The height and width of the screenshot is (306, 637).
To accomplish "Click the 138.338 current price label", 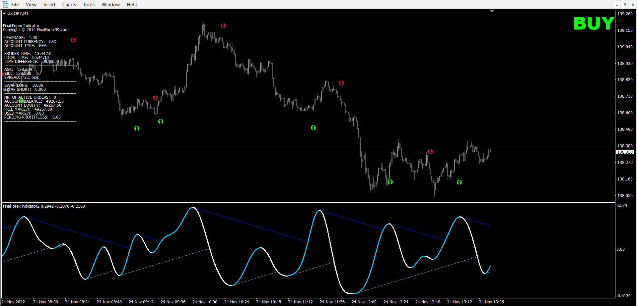I will point(625,152).
